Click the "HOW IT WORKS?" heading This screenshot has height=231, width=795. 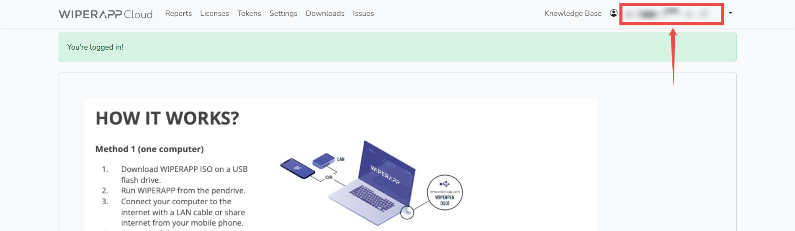click(x=167, y=118)
